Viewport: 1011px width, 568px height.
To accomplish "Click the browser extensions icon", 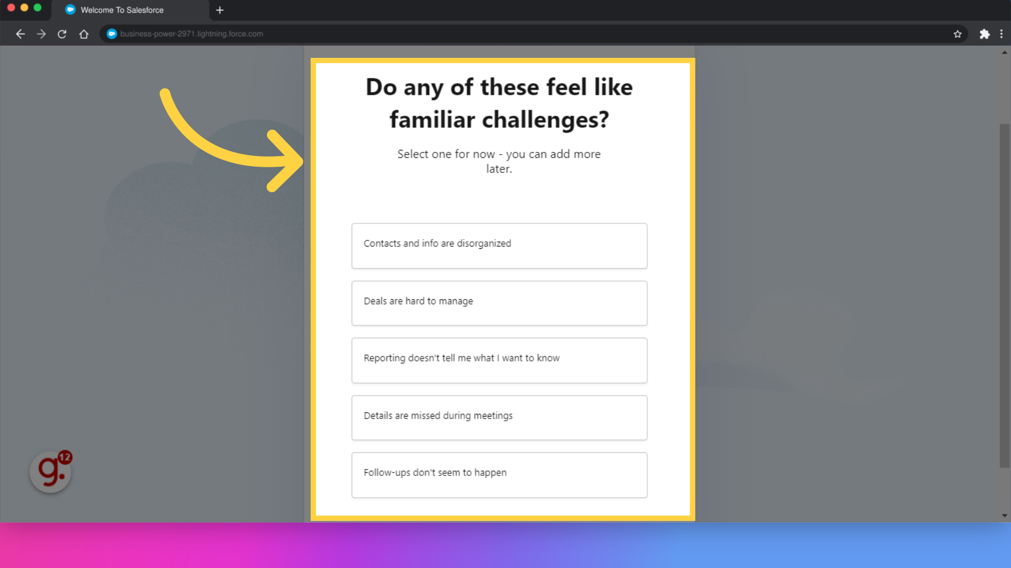I will (984, 33).
